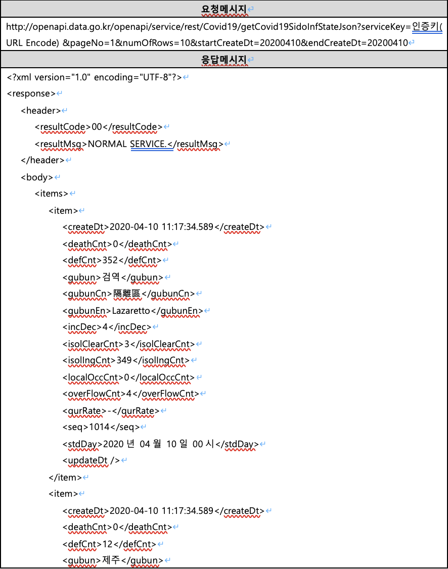448x569 pixels.
Task: Select the </item> closing tag
Action: click(x=65, y=478)
